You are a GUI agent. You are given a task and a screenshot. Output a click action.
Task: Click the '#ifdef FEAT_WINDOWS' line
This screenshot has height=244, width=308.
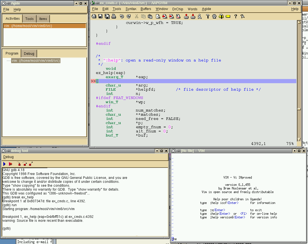click(x=119, y=98)
